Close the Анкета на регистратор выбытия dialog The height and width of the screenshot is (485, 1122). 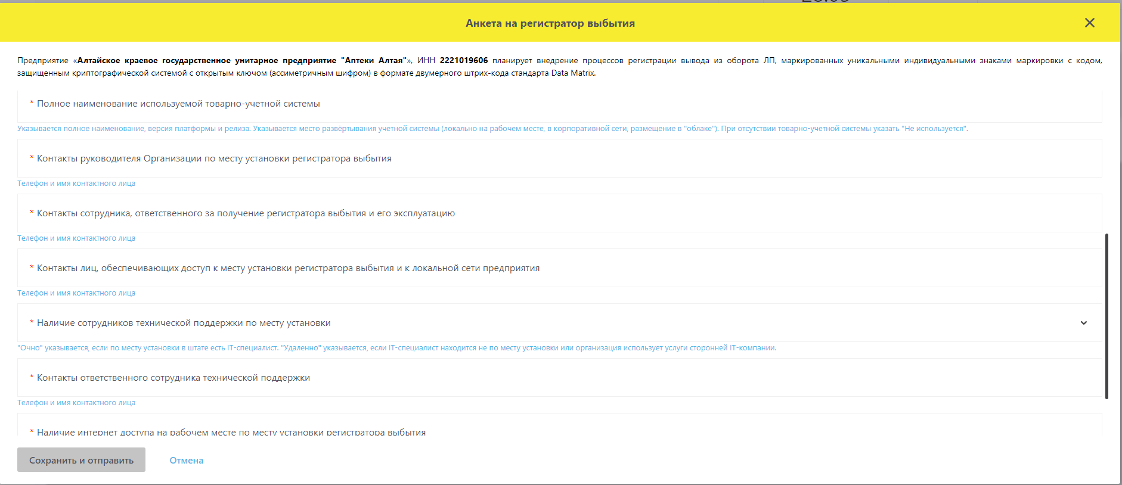pos(1089,23)
